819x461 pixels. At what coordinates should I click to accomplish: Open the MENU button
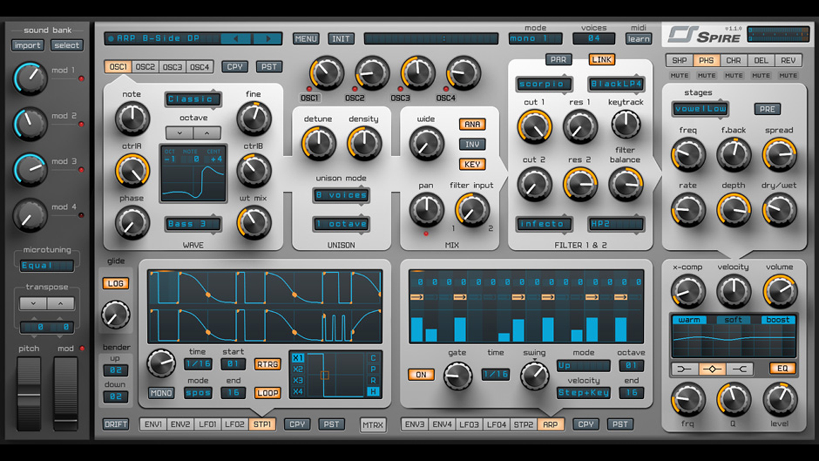[306, 38]
